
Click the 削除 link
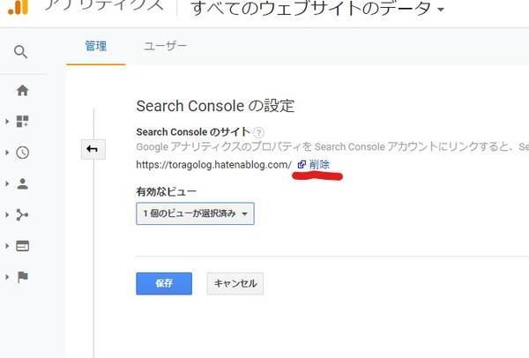(x=319, y=165)
